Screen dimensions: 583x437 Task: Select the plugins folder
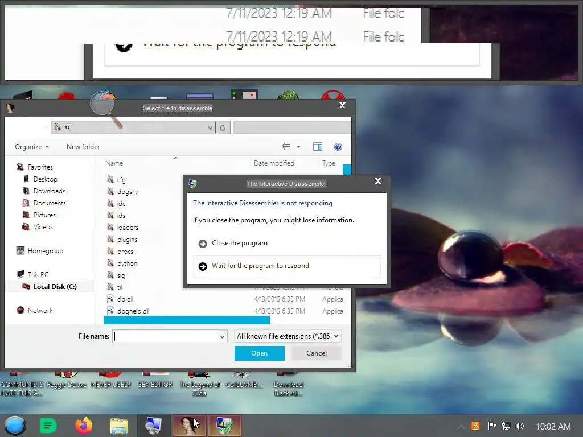coord(127,240)
